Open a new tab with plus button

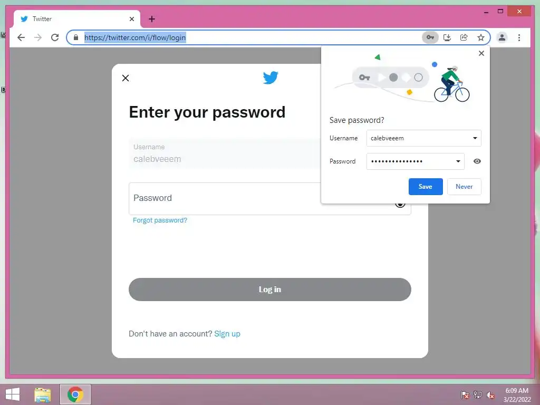pos(151,19)
